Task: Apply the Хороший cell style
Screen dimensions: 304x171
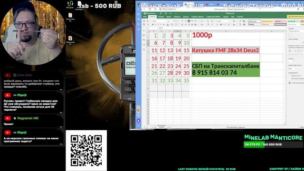Action: pos(294,21)
